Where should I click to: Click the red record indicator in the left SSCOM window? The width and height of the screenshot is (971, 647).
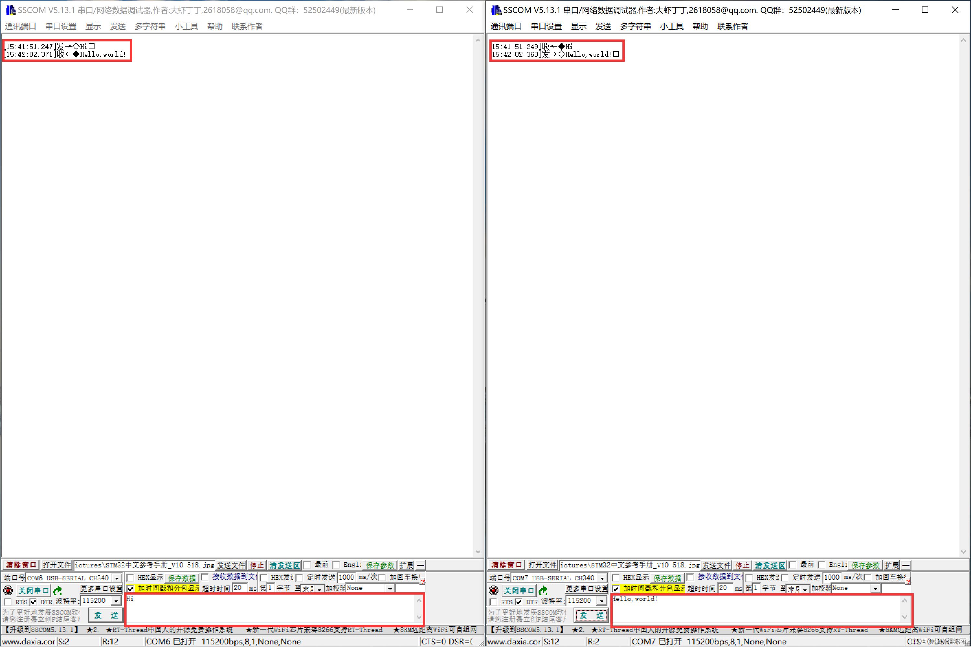click(8, 590)
